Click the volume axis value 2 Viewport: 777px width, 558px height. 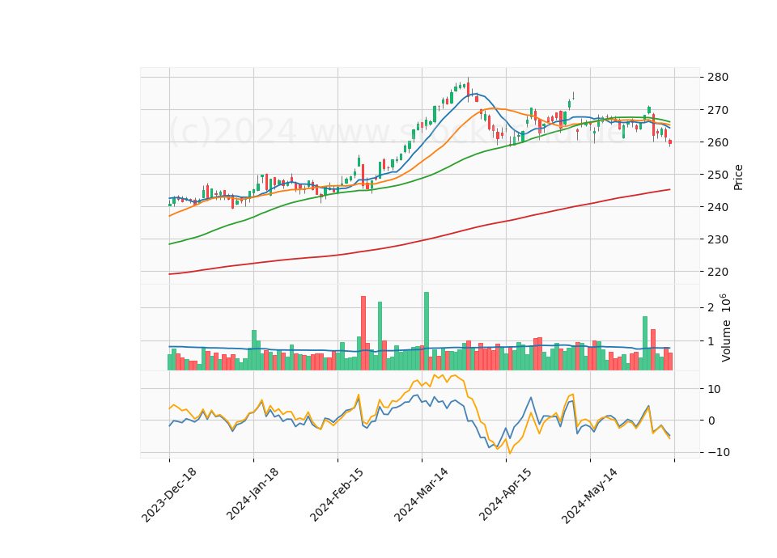(x=711, y=307)
